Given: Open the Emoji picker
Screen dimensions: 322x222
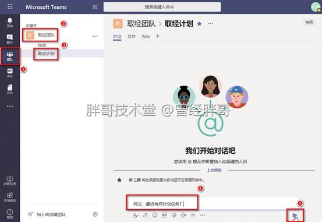Looking at the screenshot, I should (155, 215).
